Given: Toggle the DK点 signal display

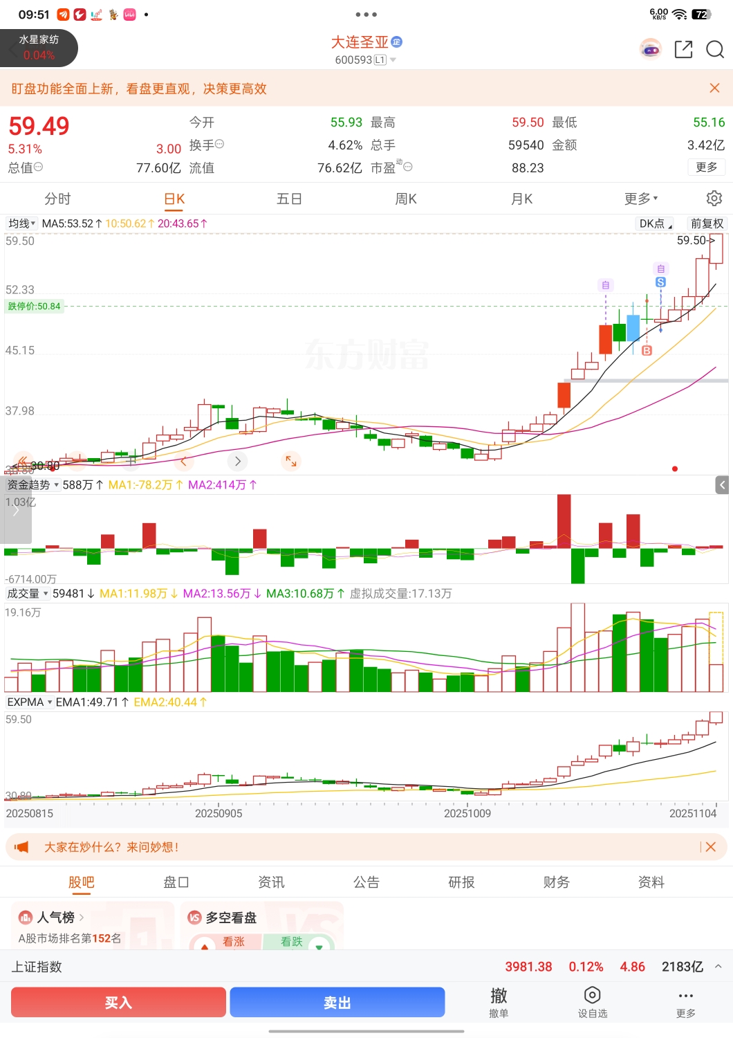Looking at the screenshot, I should 655,224.
